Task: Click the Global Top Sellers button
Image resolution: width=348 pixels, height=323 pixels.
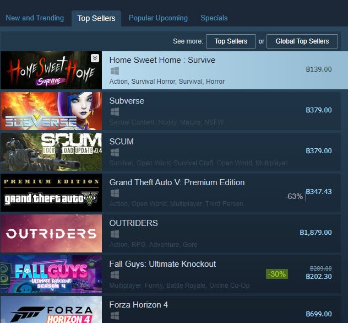Action: pyautogui.click(x=302, y=41)
